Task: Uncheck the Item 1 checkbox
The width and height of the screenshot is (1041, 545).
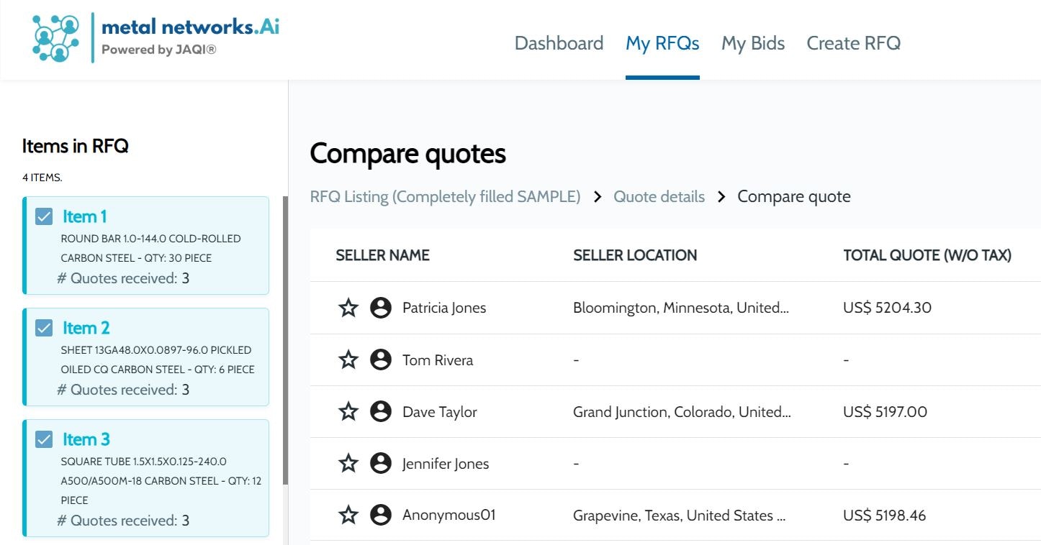Action: [44, 216]
